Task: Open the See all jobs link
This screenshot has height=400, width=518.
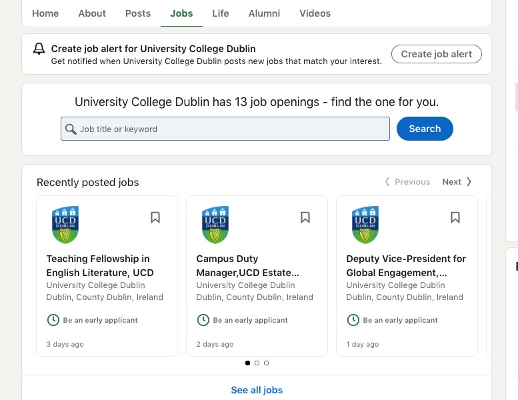Action: (x=257, y=390)
